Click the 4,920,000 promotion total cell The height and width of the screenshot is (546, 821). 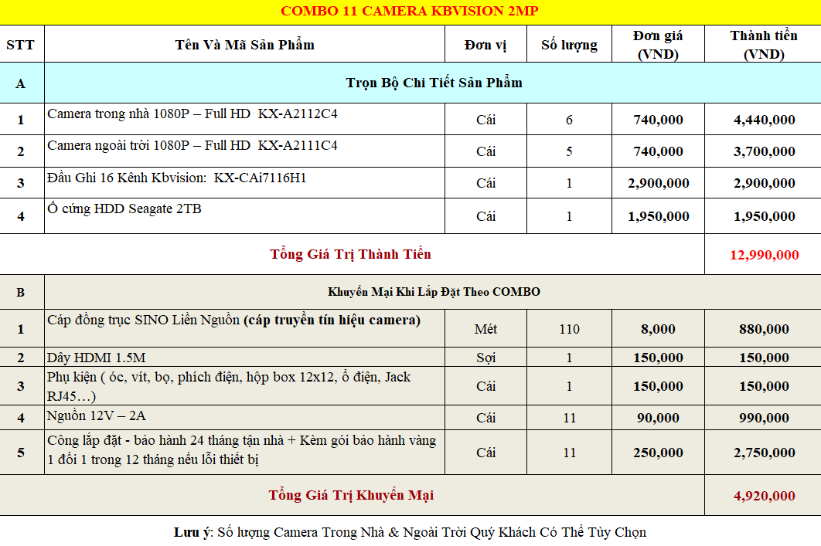pyautogui.click(x=764, y=496)
